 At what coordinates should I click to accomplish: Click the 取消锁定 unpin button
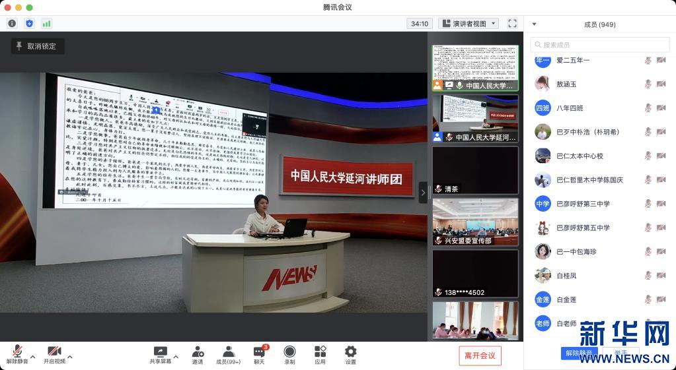click(x=38, y=46)
